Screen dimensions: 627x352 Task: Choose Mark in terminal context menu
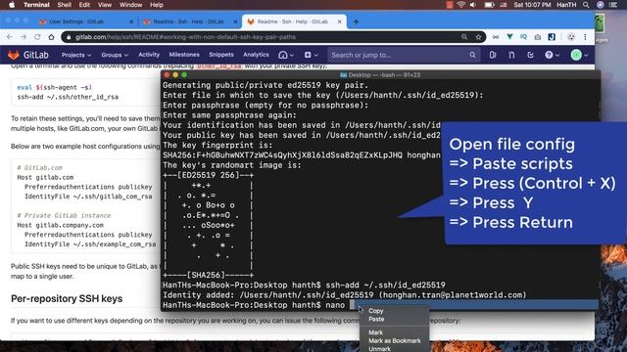(375, 332)
